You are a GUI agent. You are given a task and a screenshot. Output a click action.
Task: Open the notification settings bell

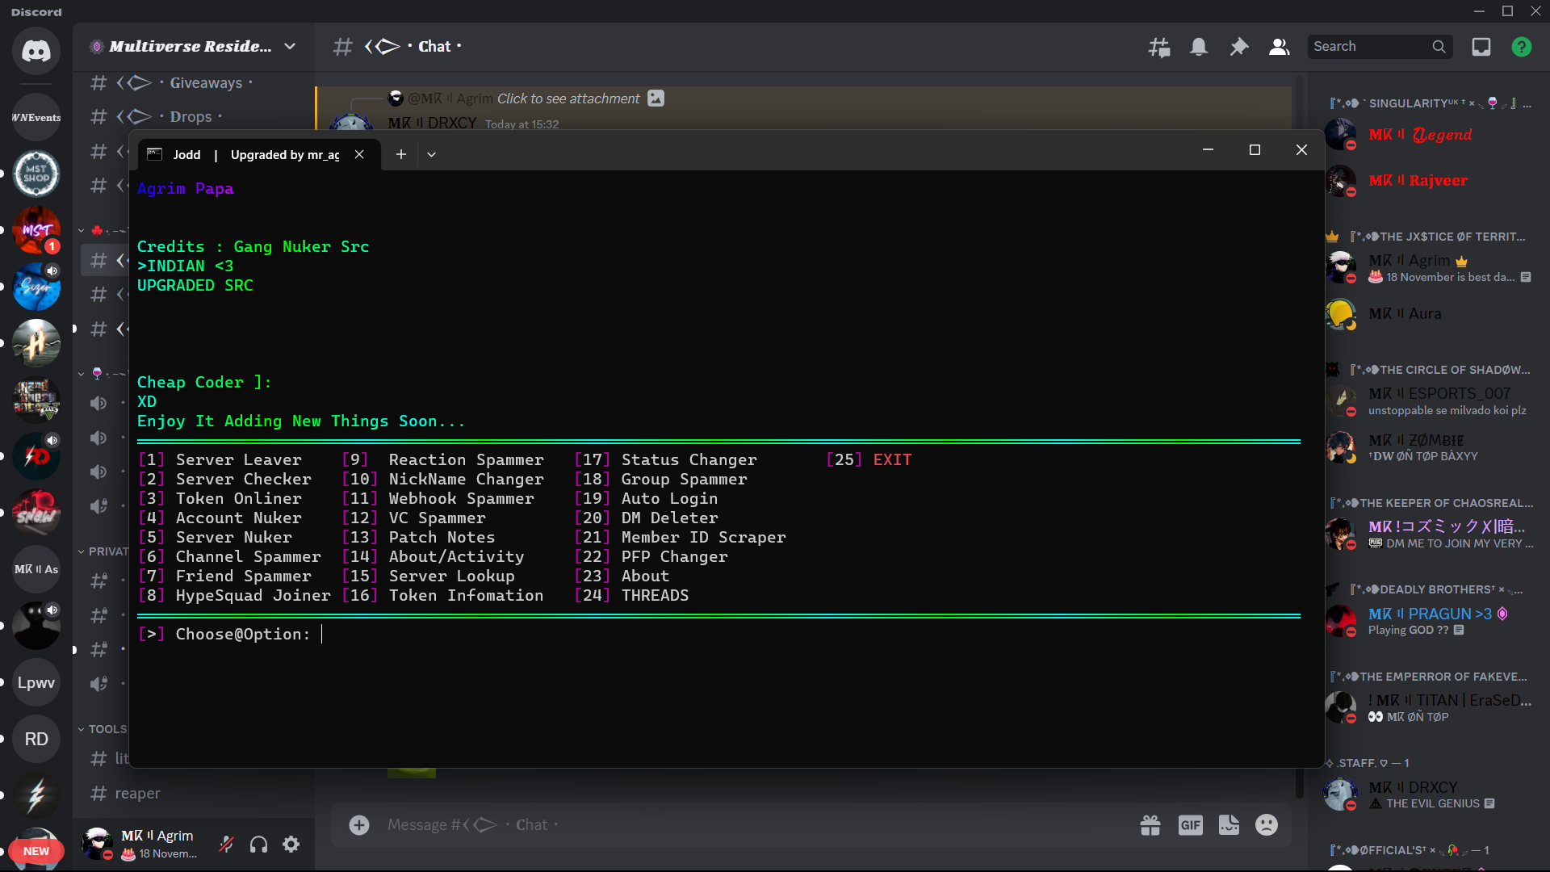click(x=1199, y=46)
